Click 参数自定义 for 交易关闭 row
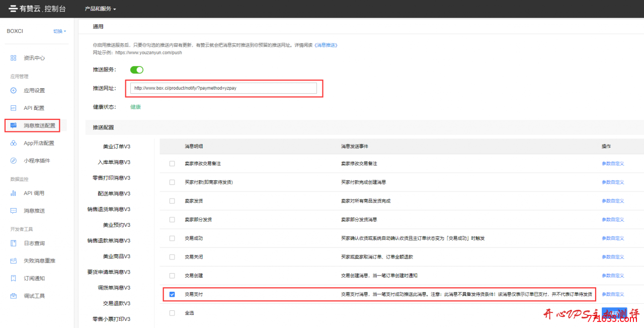Viewport: 644px width, 328px height. tap(613, 257)
